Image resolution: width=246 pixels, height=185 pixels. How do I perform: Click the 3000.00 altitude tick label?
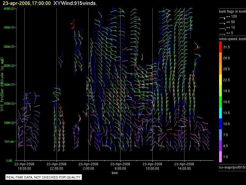point(9,47)
